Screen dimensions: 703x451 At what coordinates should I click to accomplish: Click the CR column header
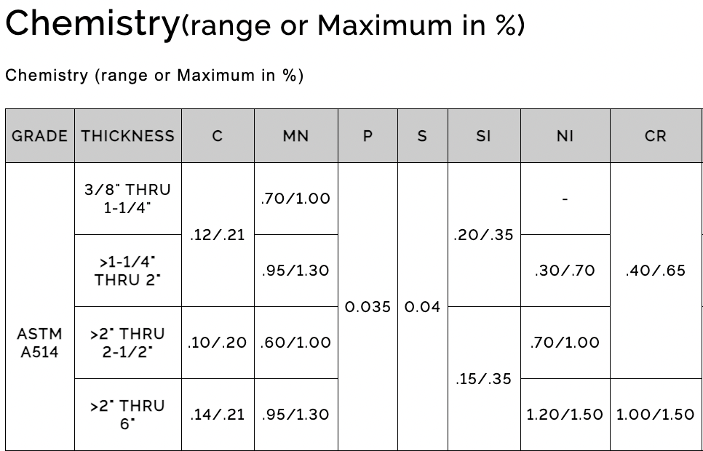coord(655,136)
